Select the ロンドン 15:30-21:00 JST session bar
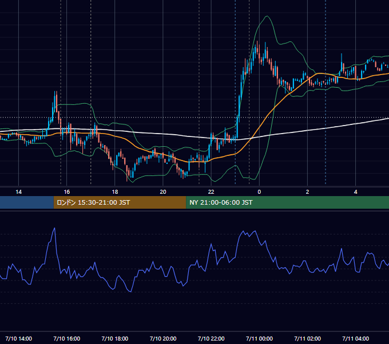Image resolution: width=389 pixels, height=344 pixels. (x=120, y=202)
